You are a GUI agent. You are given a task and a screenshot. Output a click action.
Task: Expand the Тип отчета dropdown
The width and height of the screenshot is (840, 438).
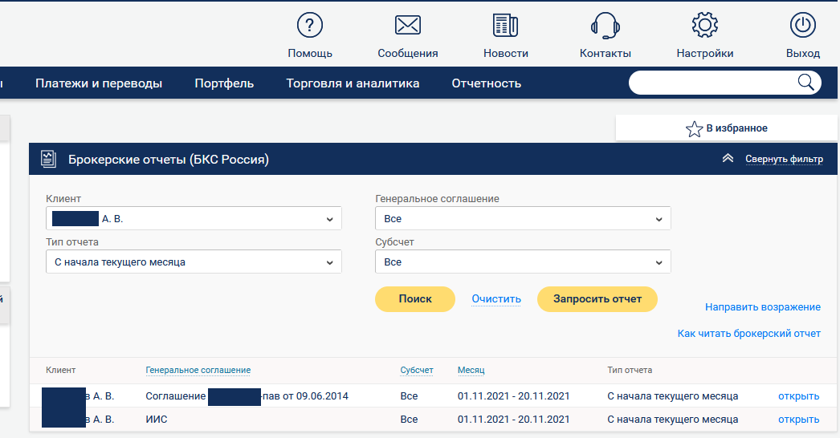(x=194, y=262)
